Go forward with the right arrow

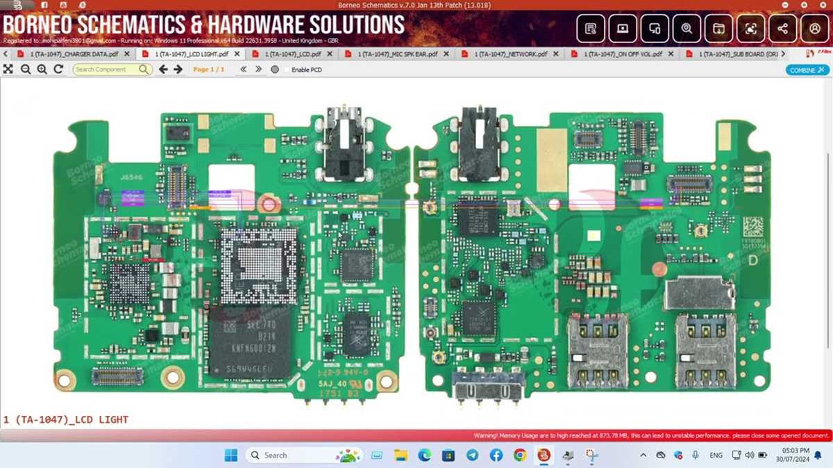point(178,69)
